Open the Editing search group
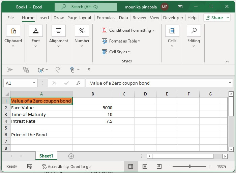 point(194,31)
